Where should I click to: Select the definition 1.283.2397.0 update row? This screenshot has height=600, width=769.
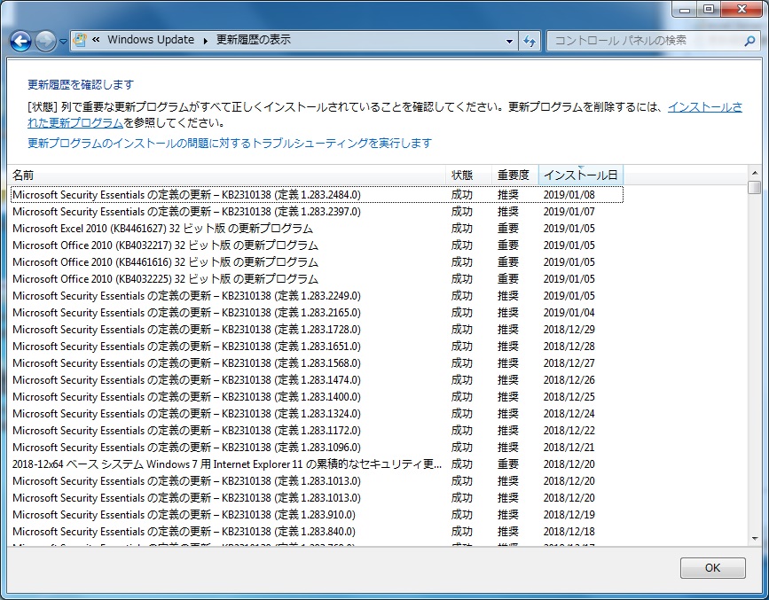[x=317, y=212]
